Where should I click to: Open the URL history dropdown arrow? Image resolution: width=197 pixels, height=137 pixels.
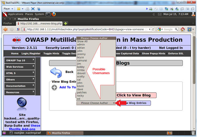pyautogui.click(x=149, y=30)
